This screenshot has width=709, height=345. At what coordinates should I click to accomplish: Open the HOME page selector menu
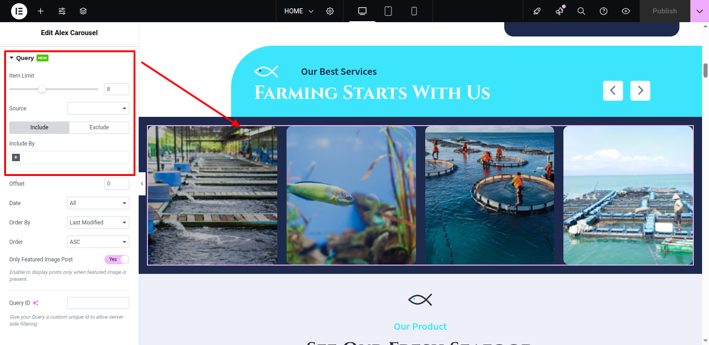click(x=299, y=11)
